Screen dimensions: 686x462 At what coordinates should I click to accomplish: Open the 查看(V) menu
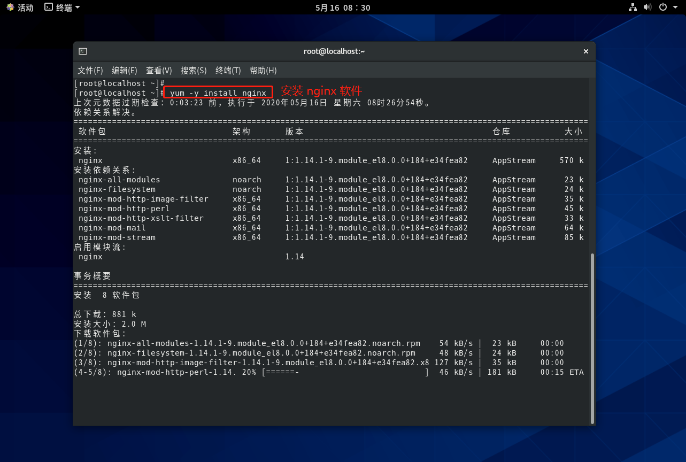click(x=159, y=71)
